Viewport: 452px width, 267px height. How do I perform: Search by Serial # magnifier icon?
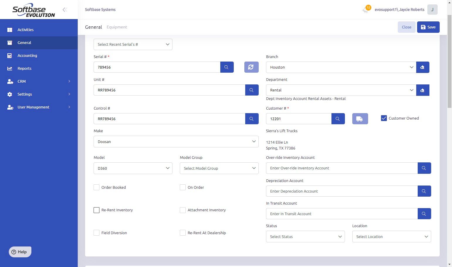coord(227,67)
